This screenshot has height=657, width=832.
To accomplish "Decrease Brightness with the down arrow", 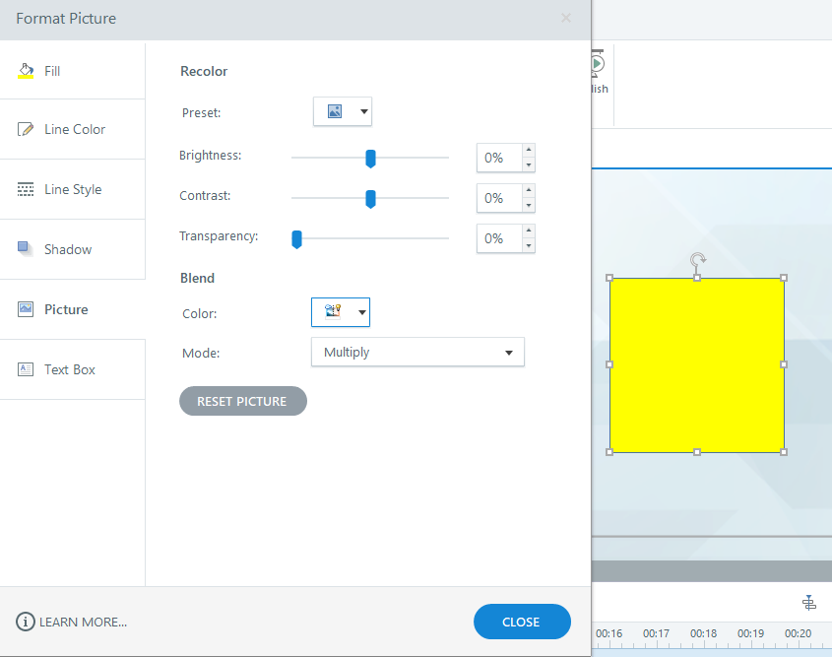I will (x=529, y=165).
